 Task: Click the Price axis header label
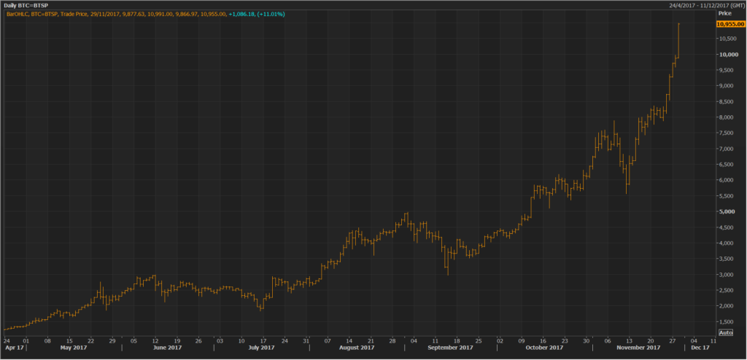click(x=724, y=13)
